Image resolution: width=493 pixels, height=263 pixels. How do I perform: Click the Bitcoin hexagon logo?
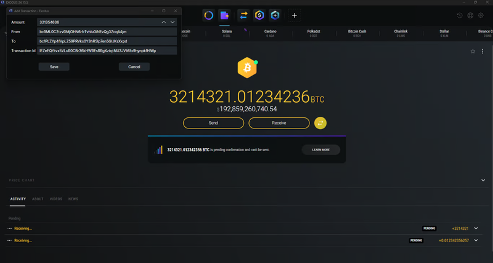point(247,68)
